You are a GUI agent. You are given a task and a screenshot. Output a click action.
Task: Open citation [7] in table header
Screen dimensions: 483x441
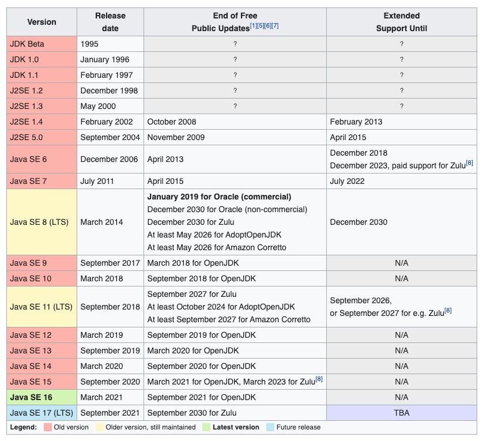pyautogui.click(x=275, y=25)
